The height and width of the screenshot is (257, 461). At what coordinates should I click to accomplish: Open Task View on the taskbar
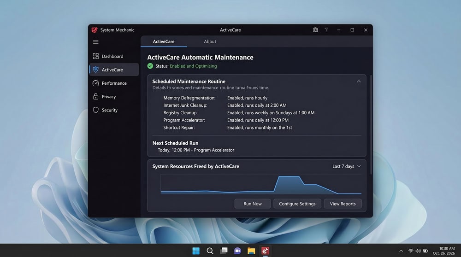pos(224,251)
